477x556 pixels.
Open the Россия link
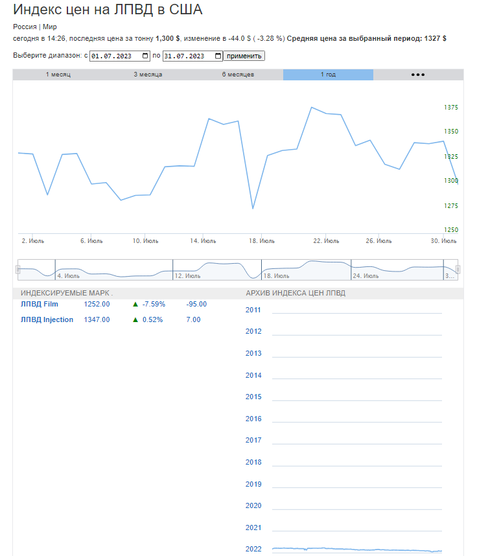(25, 27)
